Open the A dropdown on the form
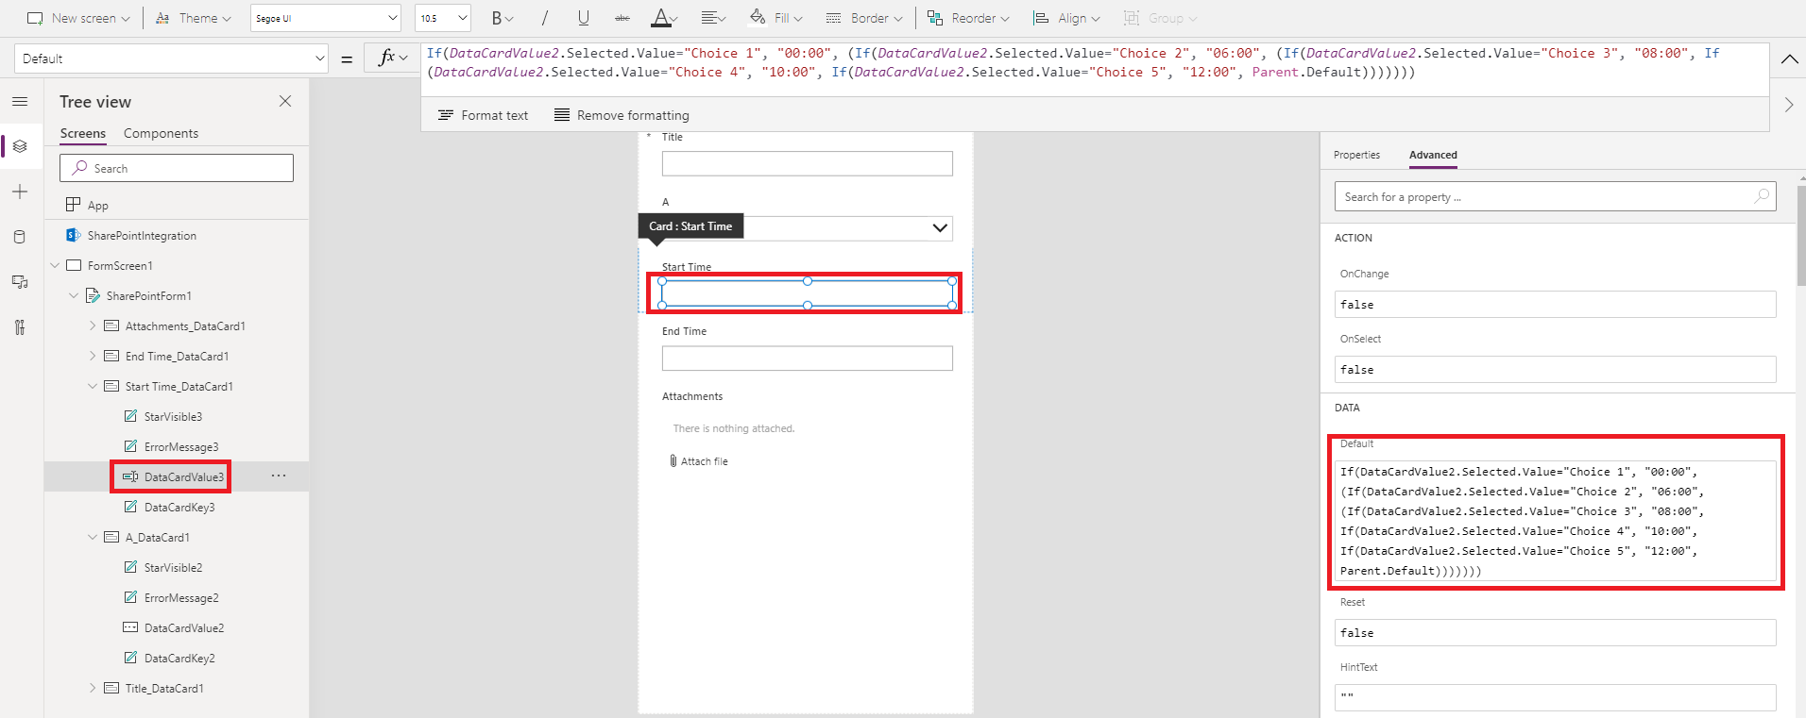This screenshot has height=718, width=1806. 940,228
